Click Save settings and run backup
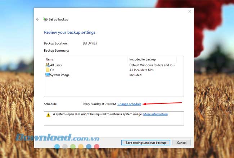The height and width of the screenshot is (158, 234). [x=146, y=143]
